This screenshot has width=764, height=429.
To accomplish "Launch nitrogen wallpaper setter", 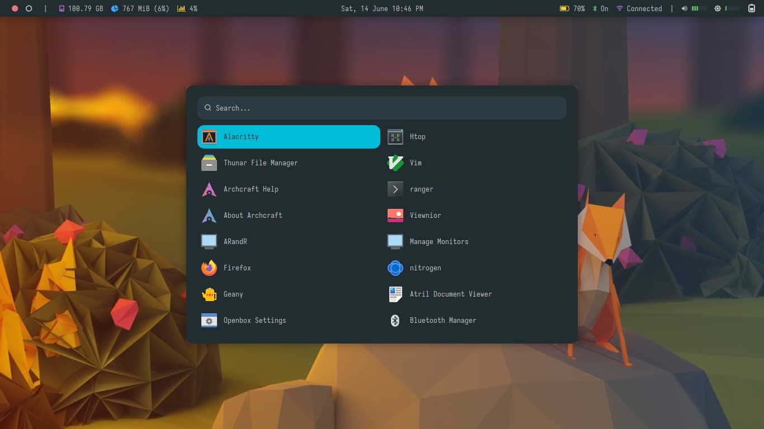I will 475,268.
